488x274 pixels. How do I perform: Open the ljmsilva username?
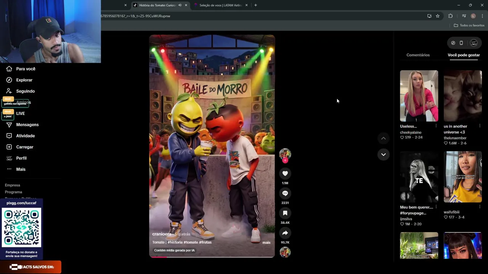406,219
